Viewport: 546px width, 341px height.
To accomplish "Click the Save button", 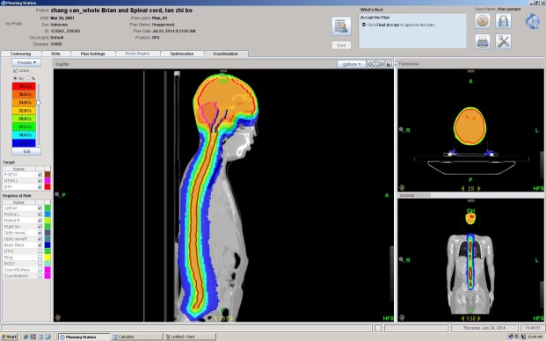I will point(341,45).
